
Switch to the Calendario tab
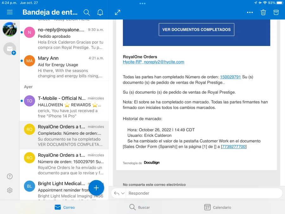click(218, 207)
